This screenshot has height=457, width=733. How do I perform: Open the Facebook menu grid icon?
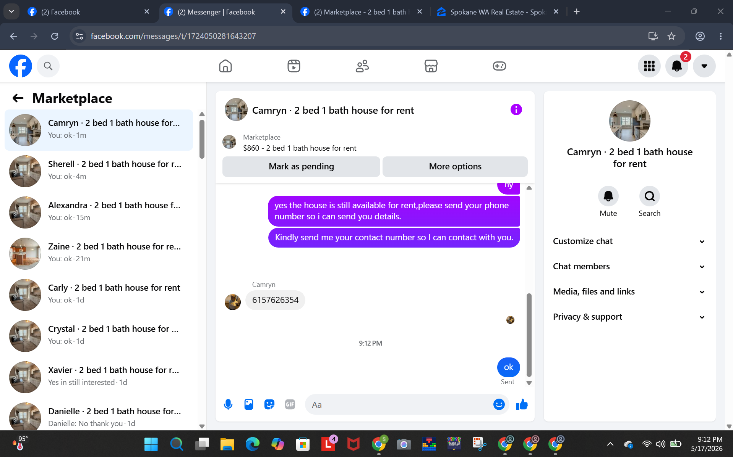coord(649,66)
